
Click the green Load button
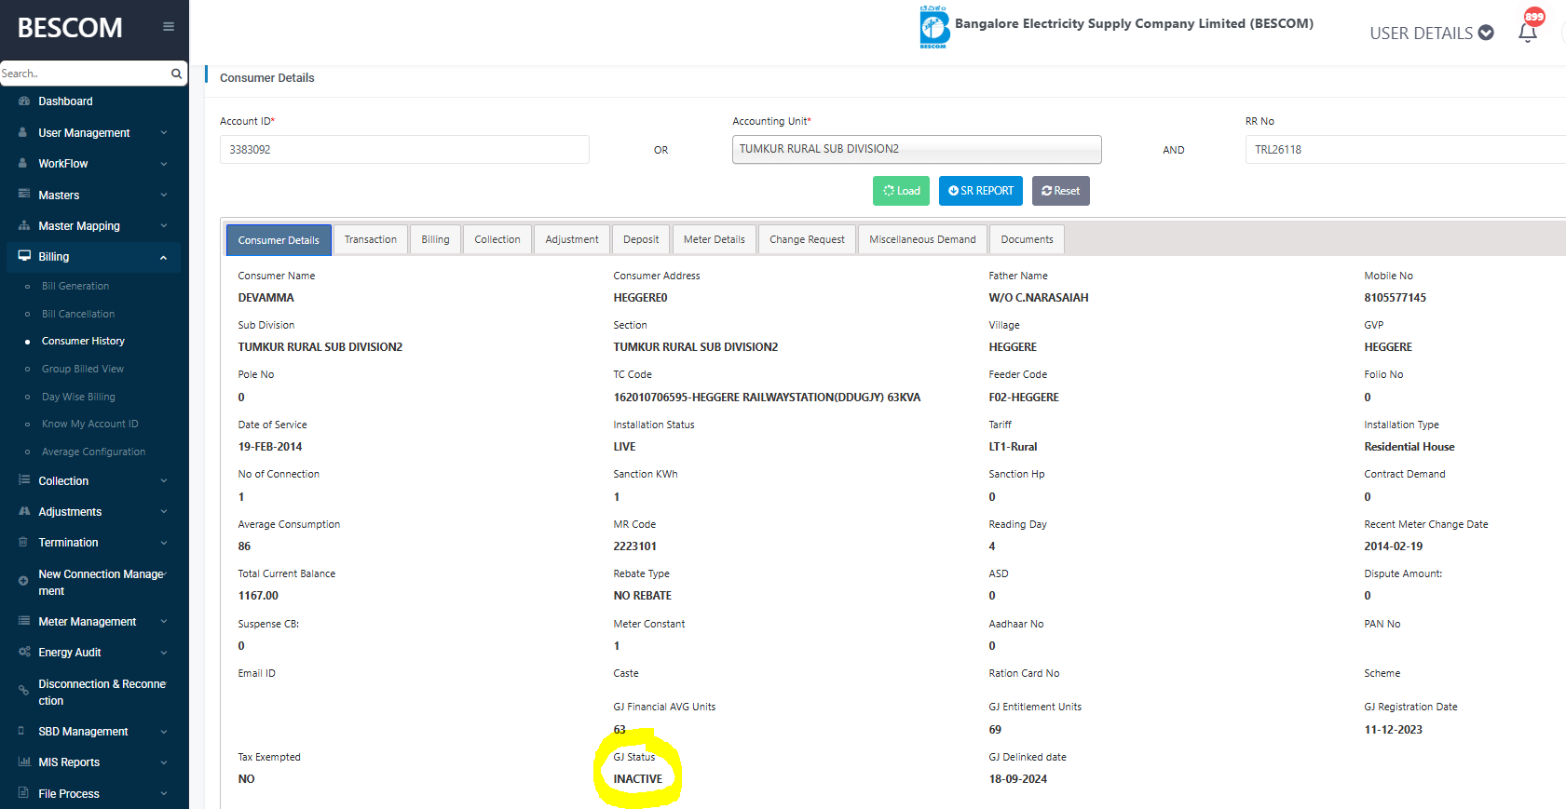click(901, 191)
